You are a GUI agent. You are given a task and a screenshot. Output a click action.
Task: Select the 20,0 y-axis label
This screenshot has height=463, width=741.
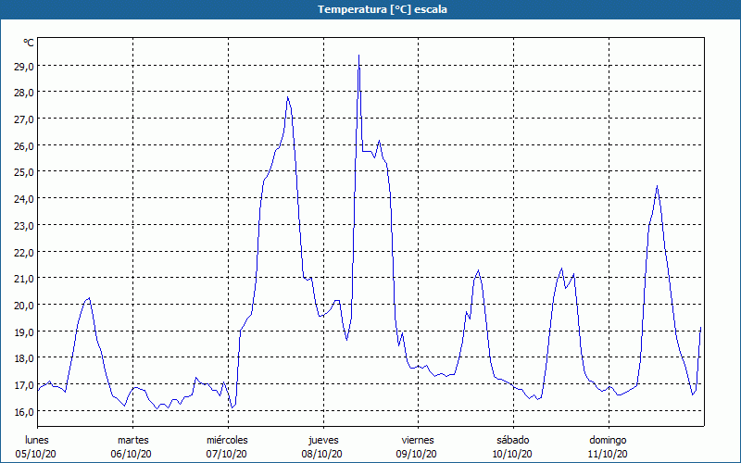[24, 306]
